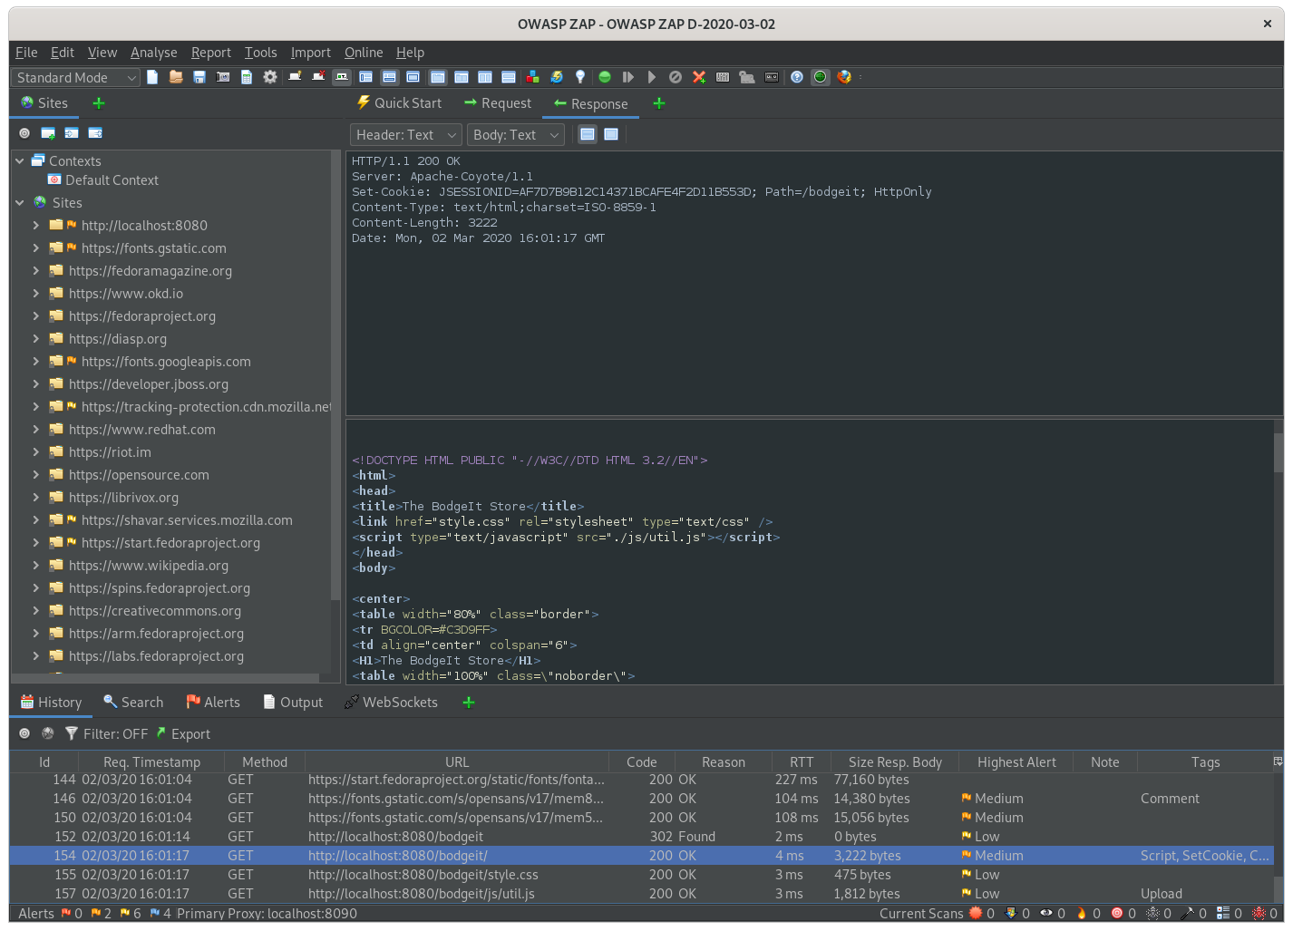Image resolution: width=1293 pixels, height=931 pixels.
Task: Switch to the Alerts tab
Action: point(213,703)
